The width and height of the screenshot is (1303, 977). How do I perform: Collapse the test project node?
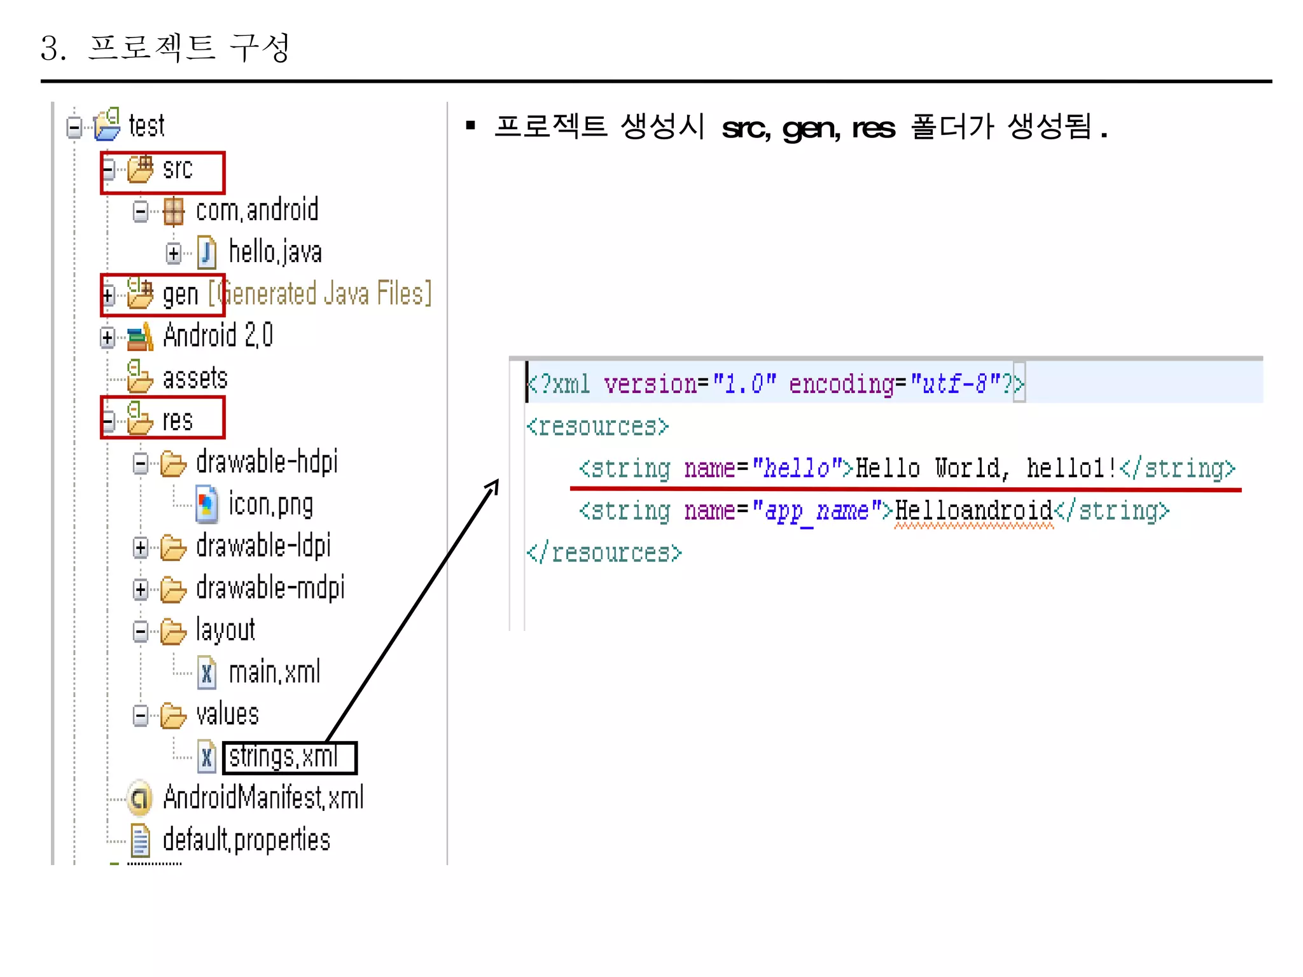coord(74,127)
